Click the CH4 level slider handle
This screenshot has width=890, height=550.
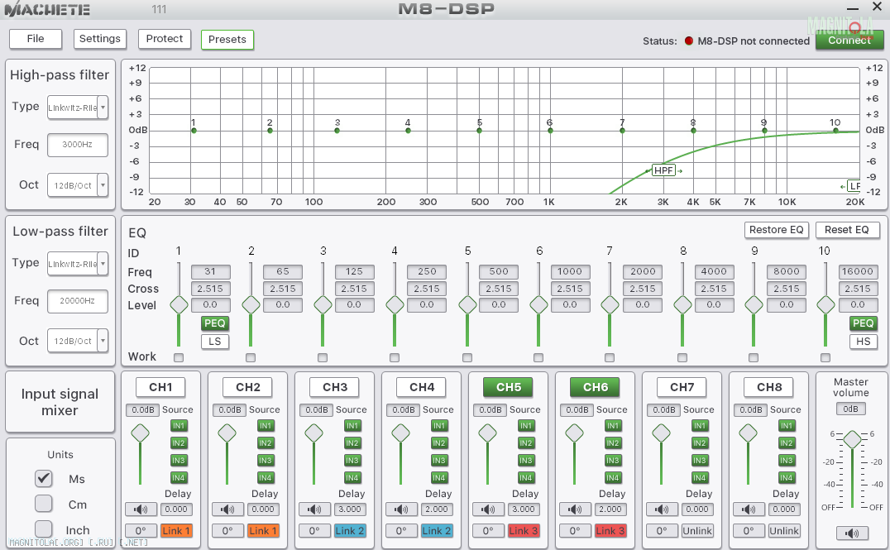400,433
